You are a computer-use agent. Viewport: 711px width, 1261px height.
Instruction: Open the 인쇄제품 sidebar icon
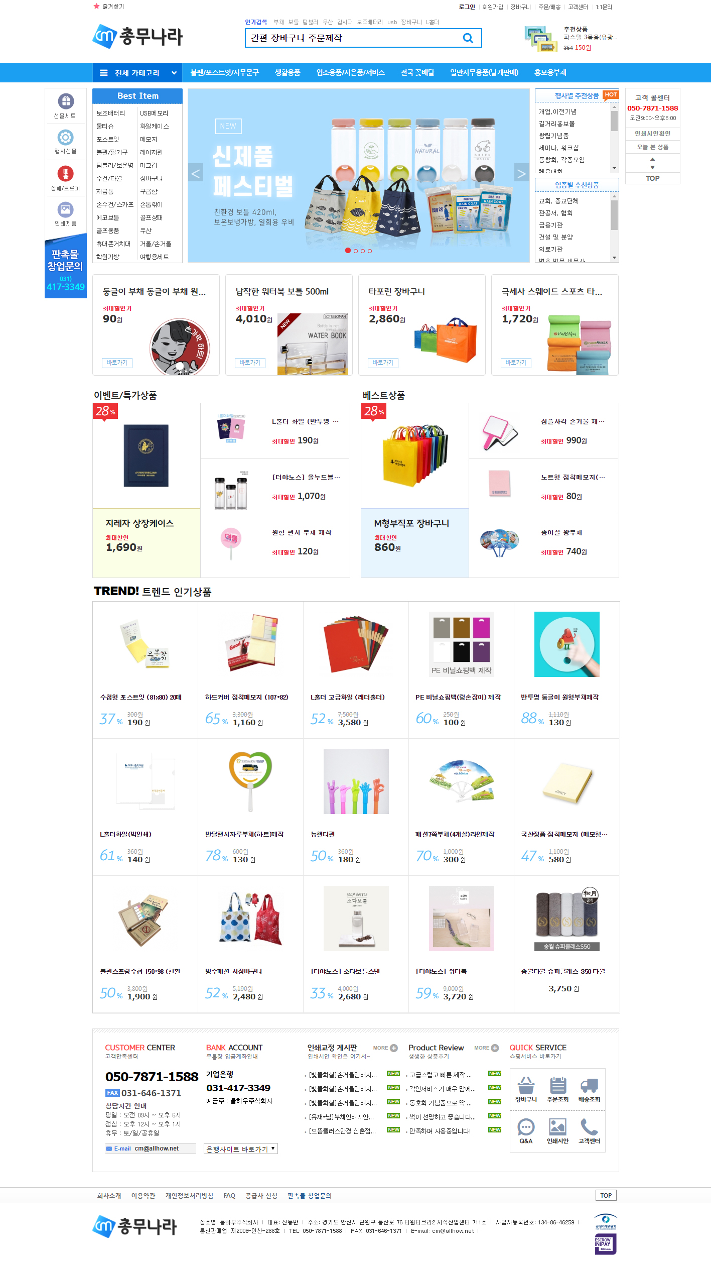point(65,209)
